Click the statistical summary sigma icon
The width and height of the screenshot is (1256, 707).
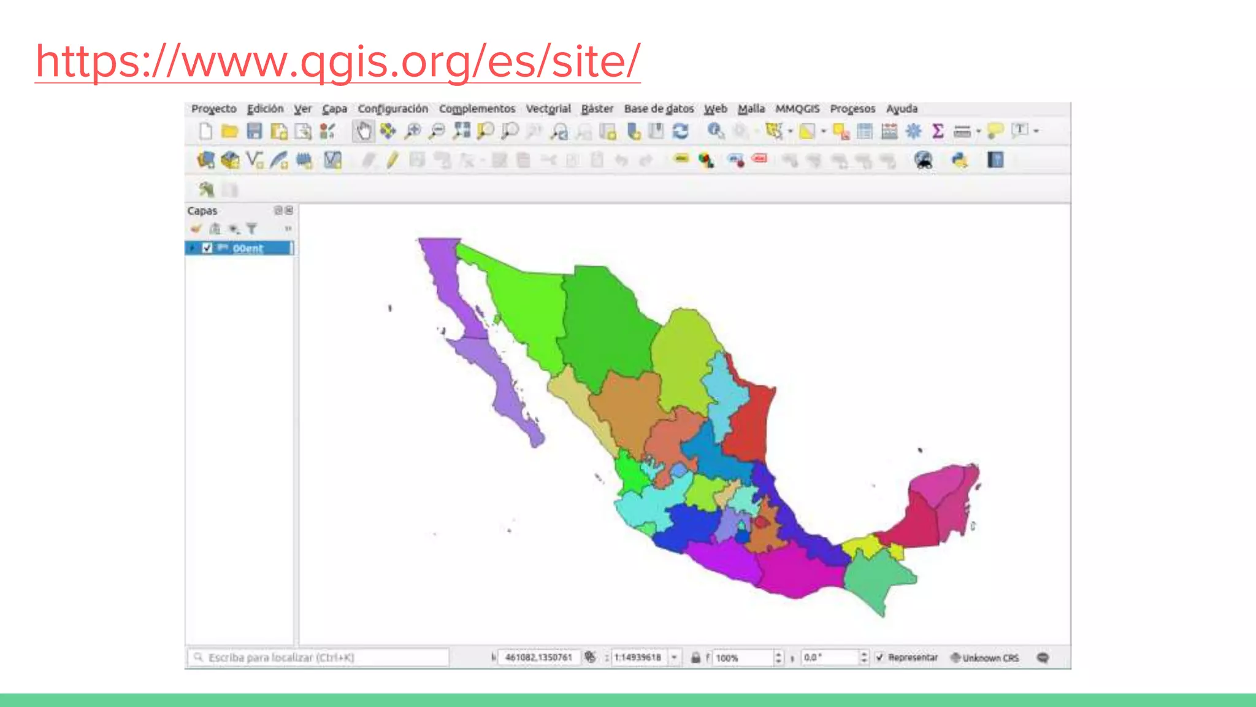[938, 131]
